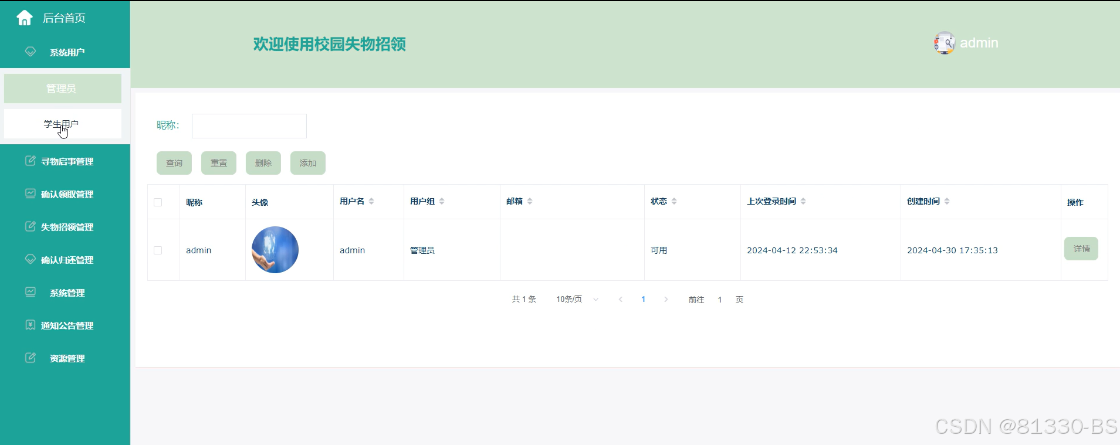Sort the table by 邮箱 column arrows
Image resolution: width=1120 pixels, height=445 pixels.
coord(530,201)
